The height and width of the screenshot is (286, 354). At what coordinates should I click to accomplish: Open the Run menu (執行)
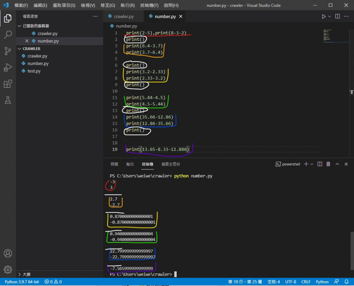tap(128, 5)
